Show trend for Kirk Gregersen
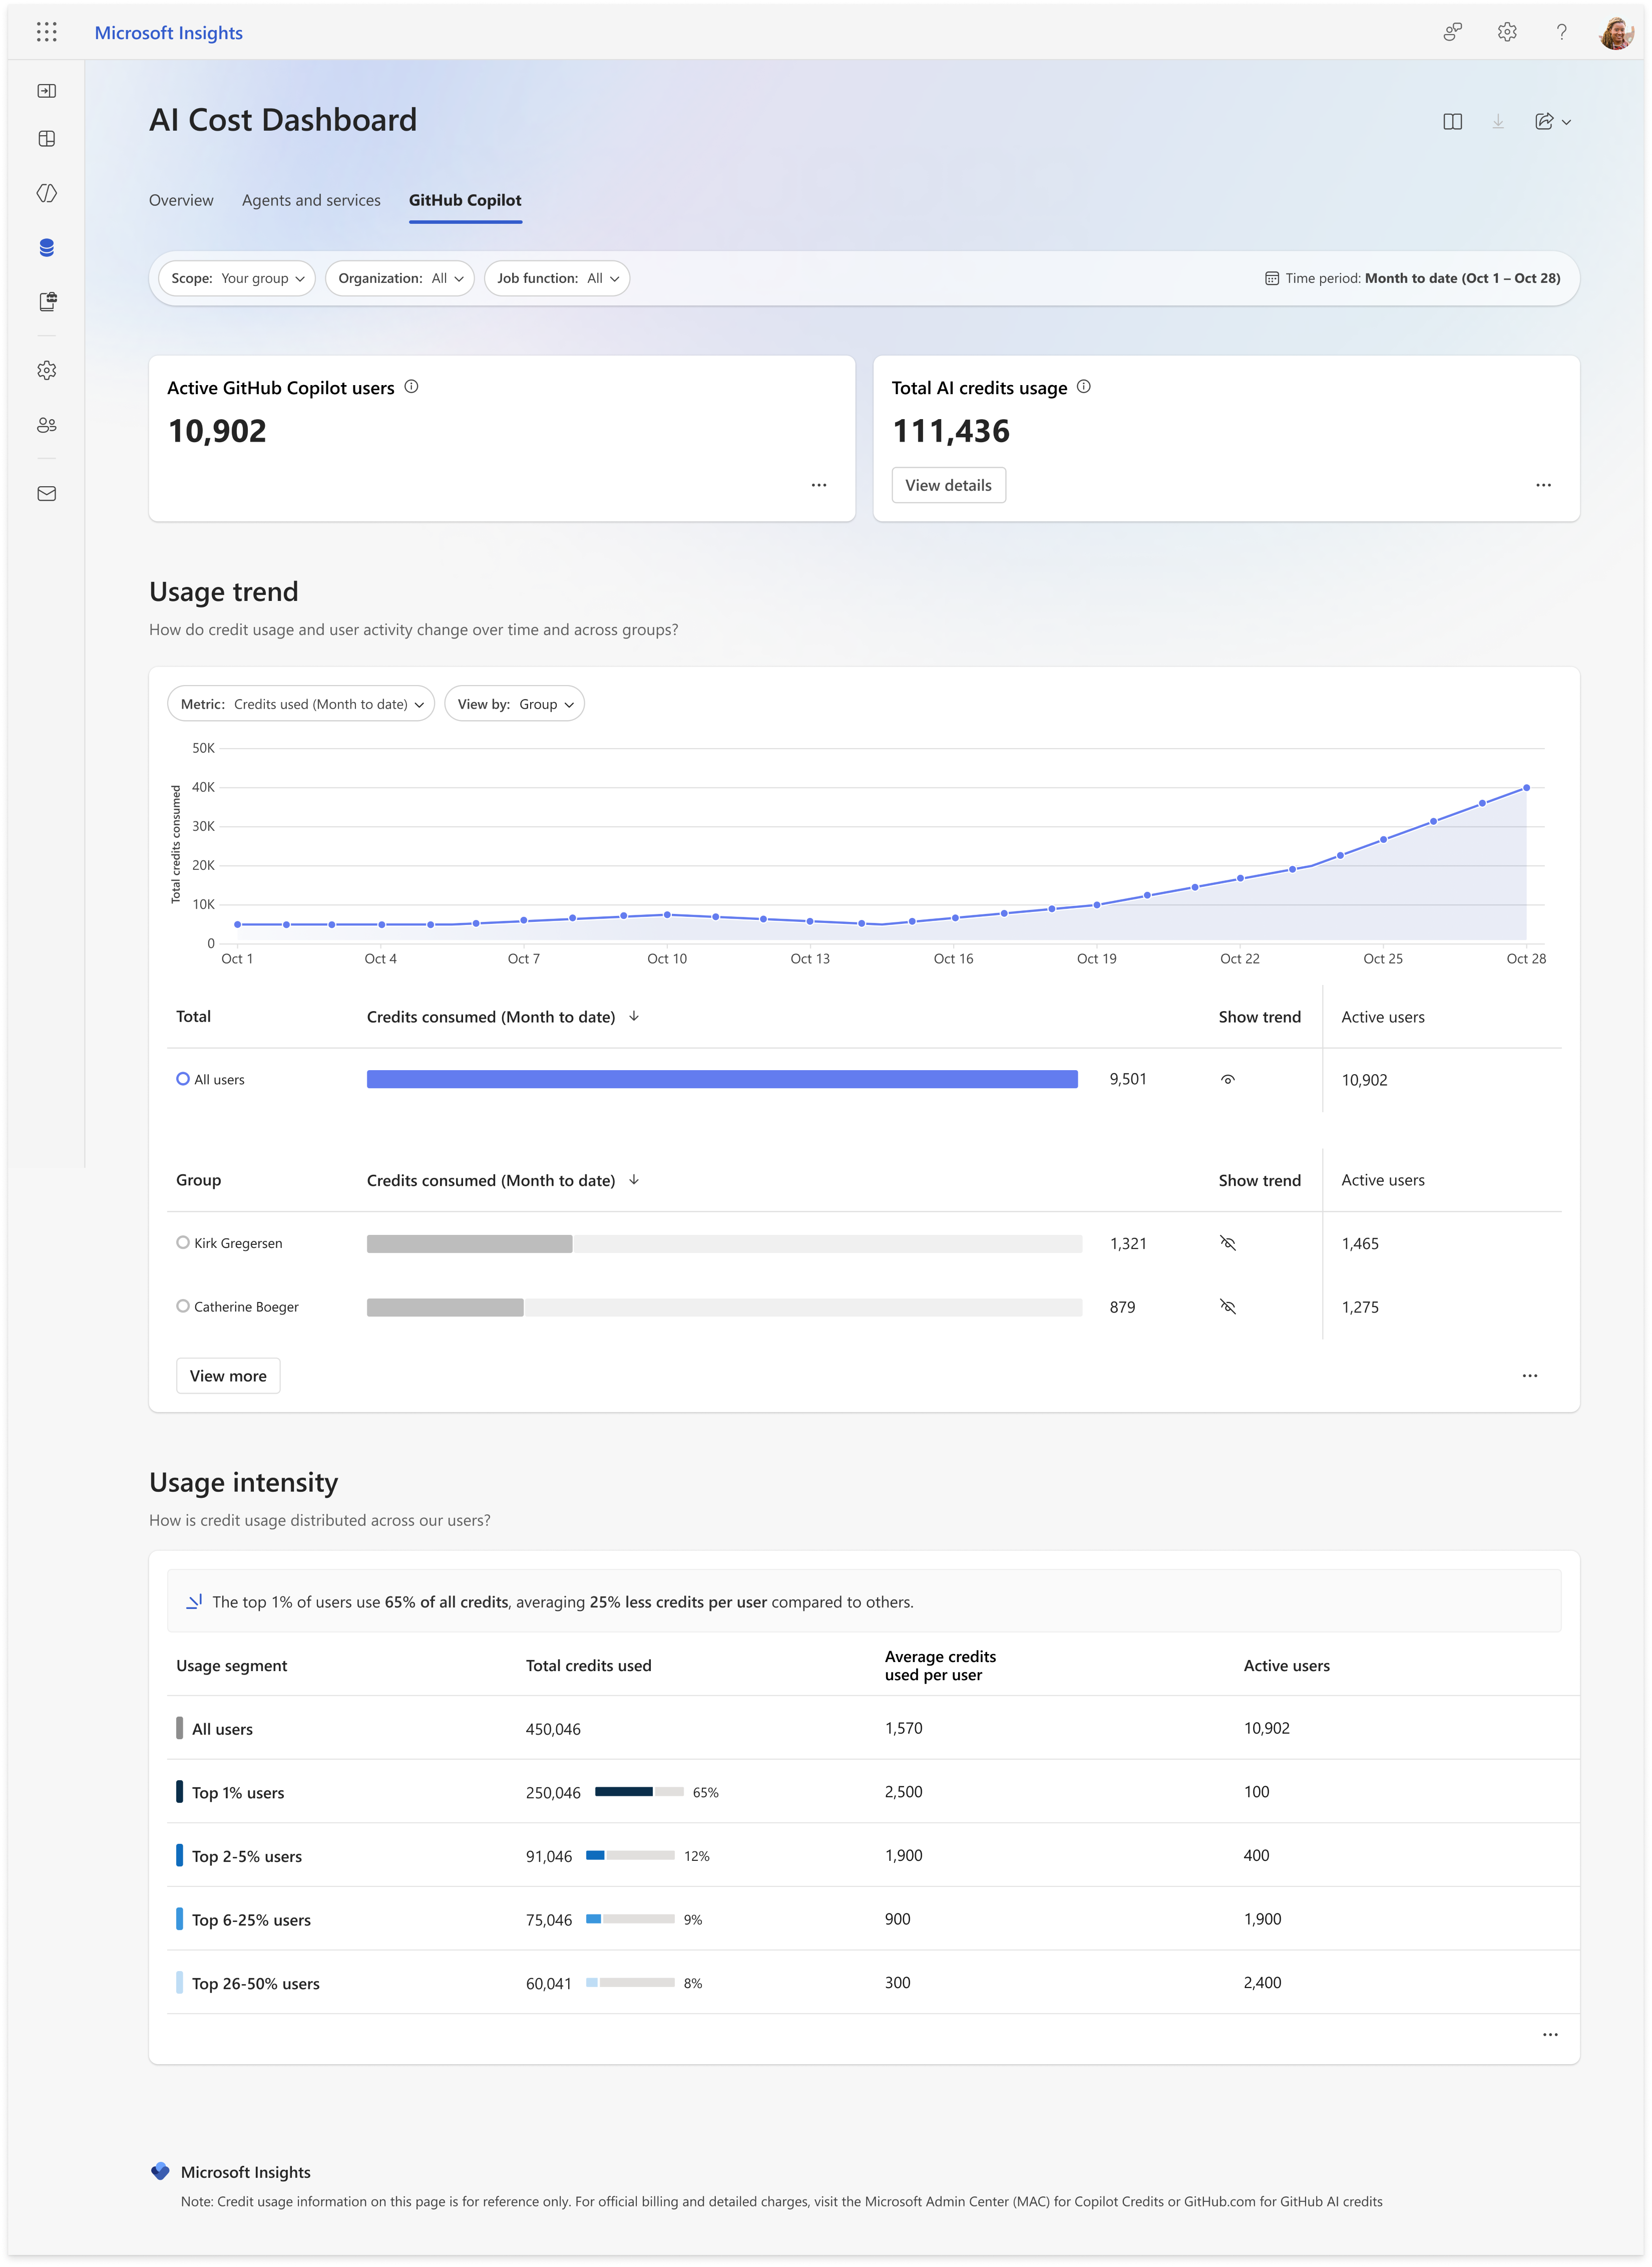This screenshot has height=2267, width=1652. pos(1228,1243)
